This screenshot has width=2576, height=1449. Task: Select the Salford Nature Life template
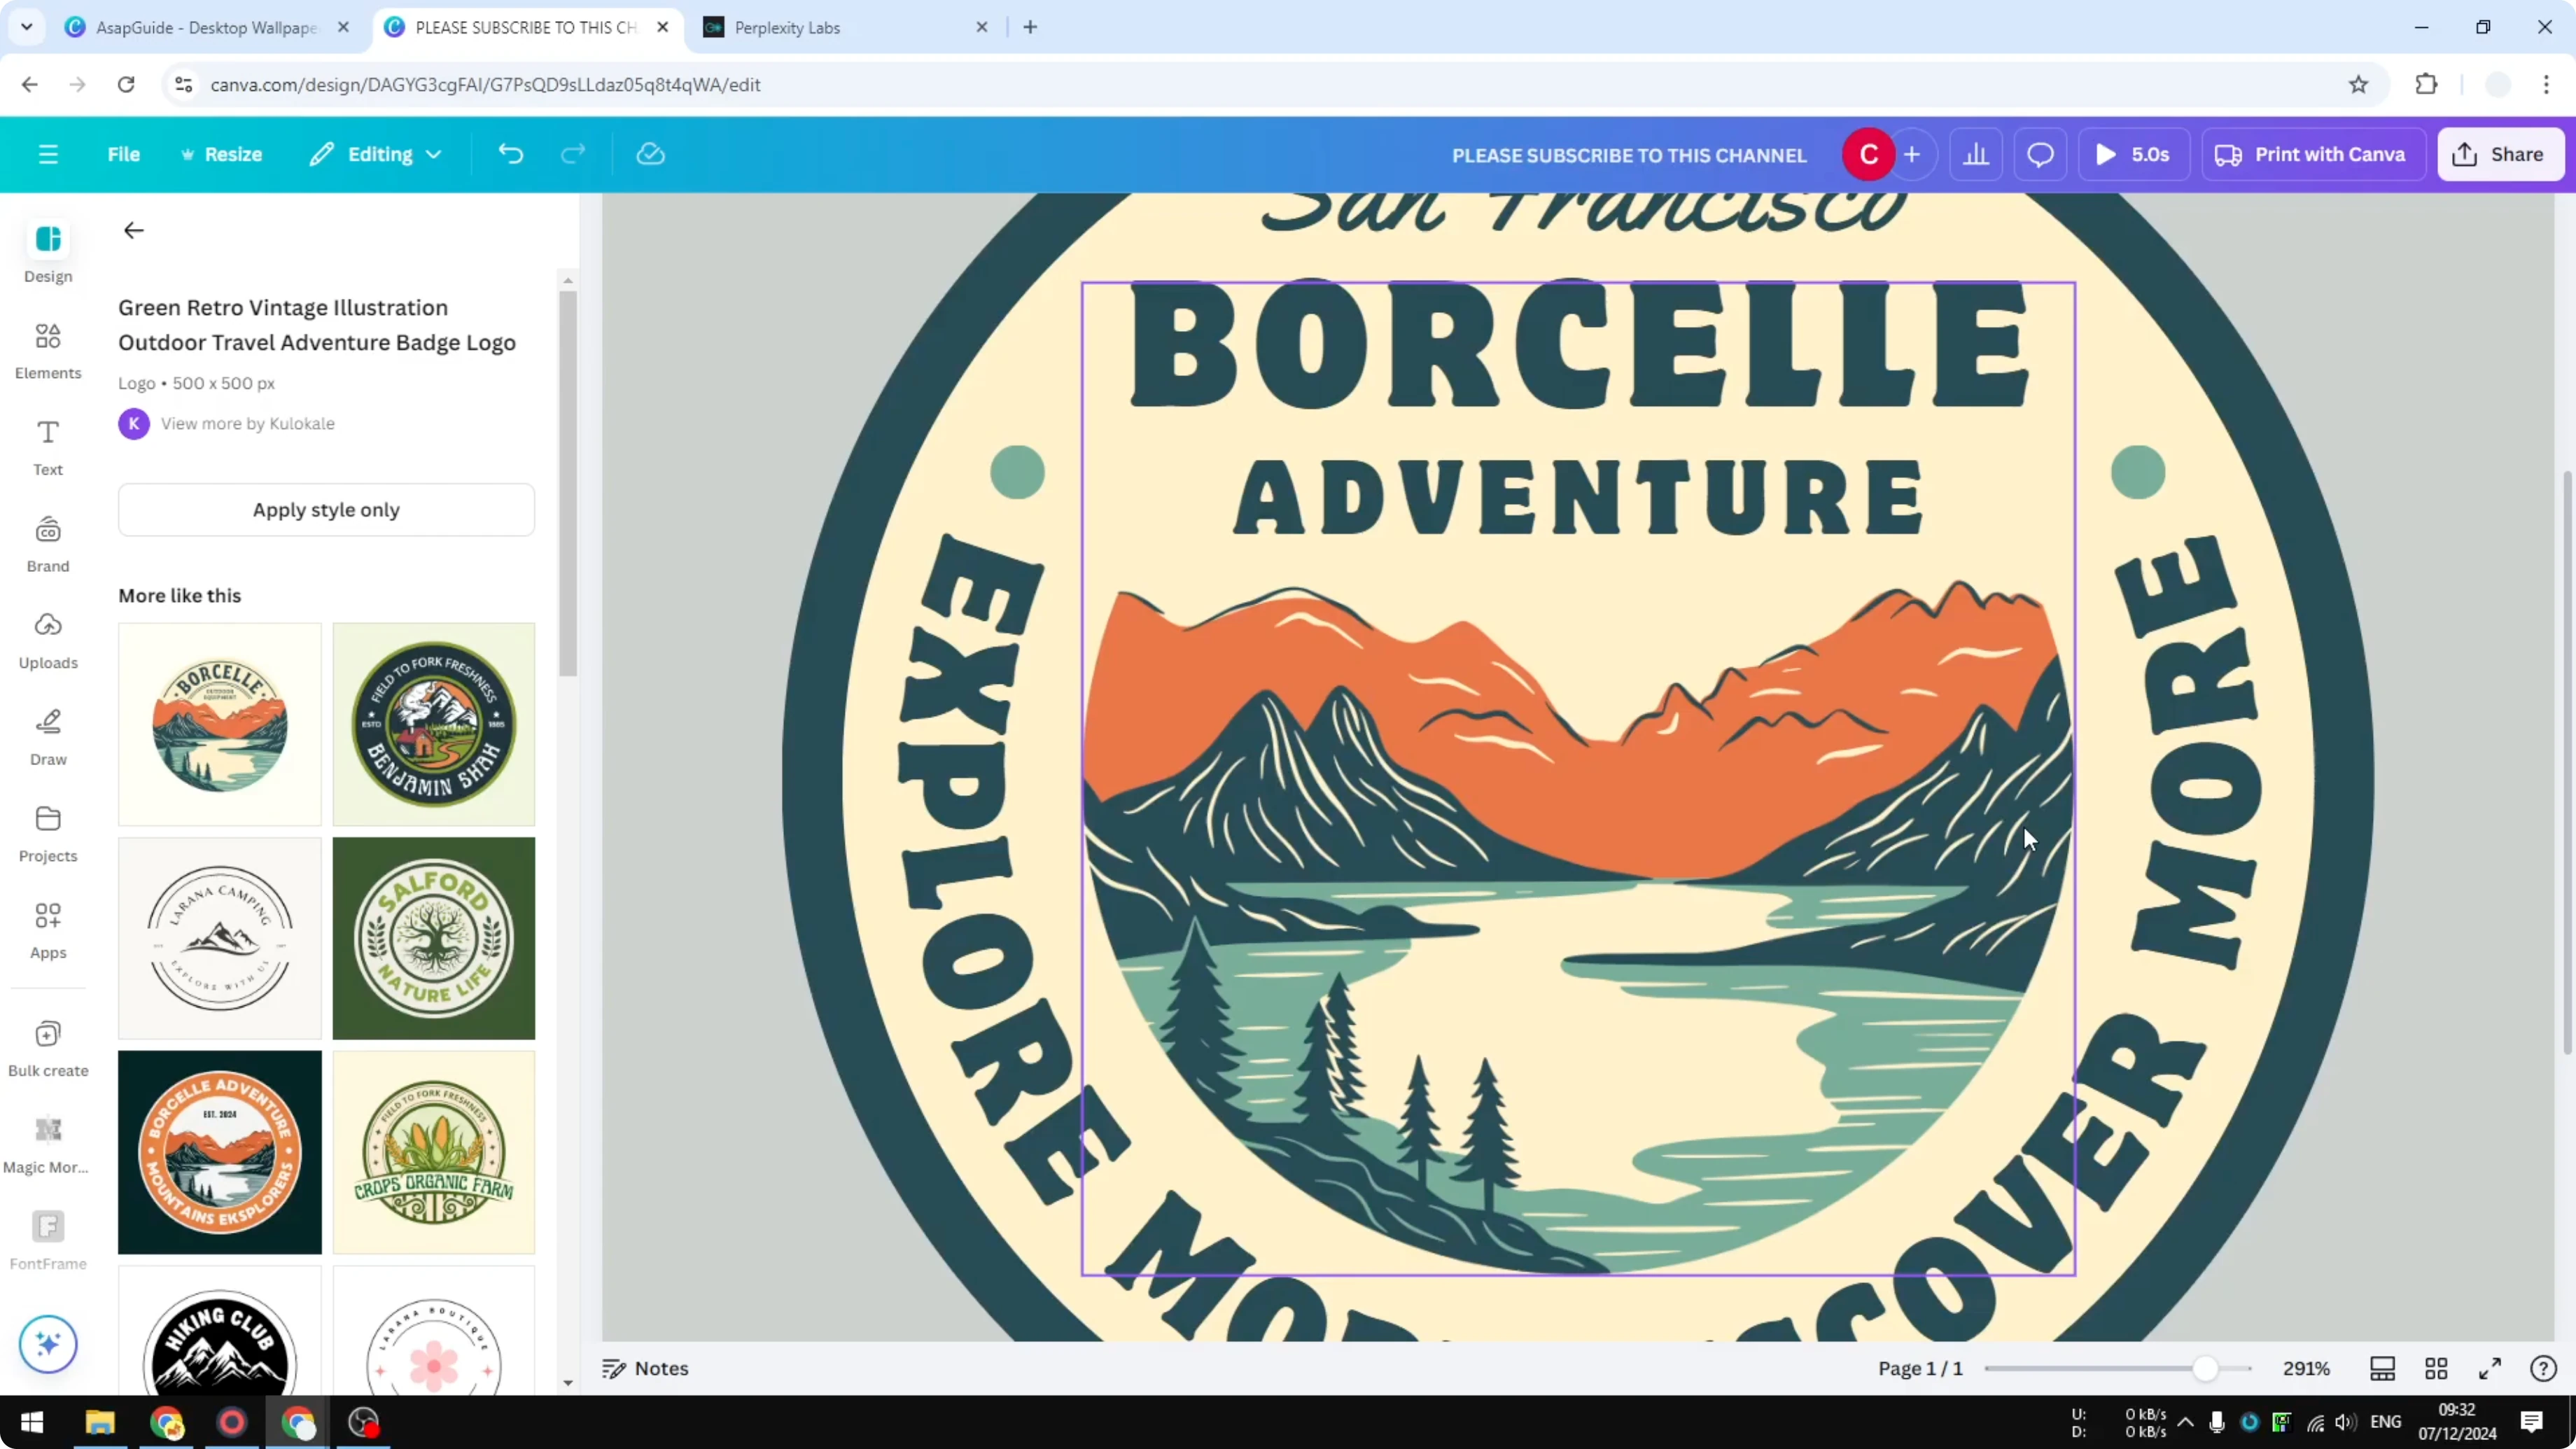coord(433,938)
